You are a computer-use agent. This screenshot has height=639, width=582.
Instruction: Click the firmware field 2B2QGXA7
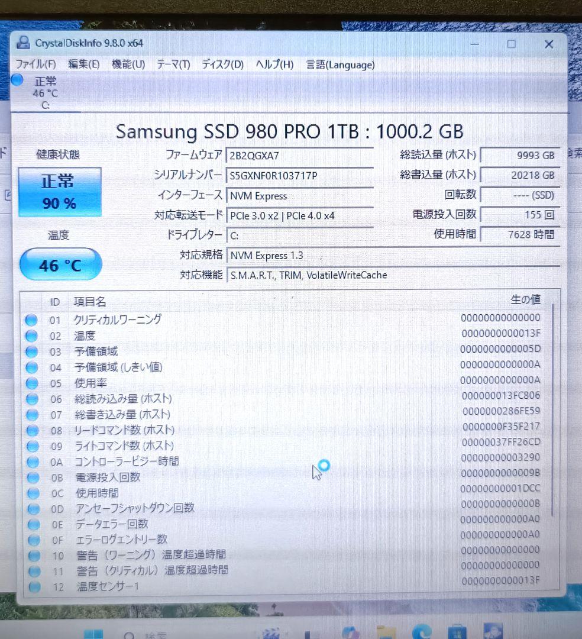click(x=300, y=156)
